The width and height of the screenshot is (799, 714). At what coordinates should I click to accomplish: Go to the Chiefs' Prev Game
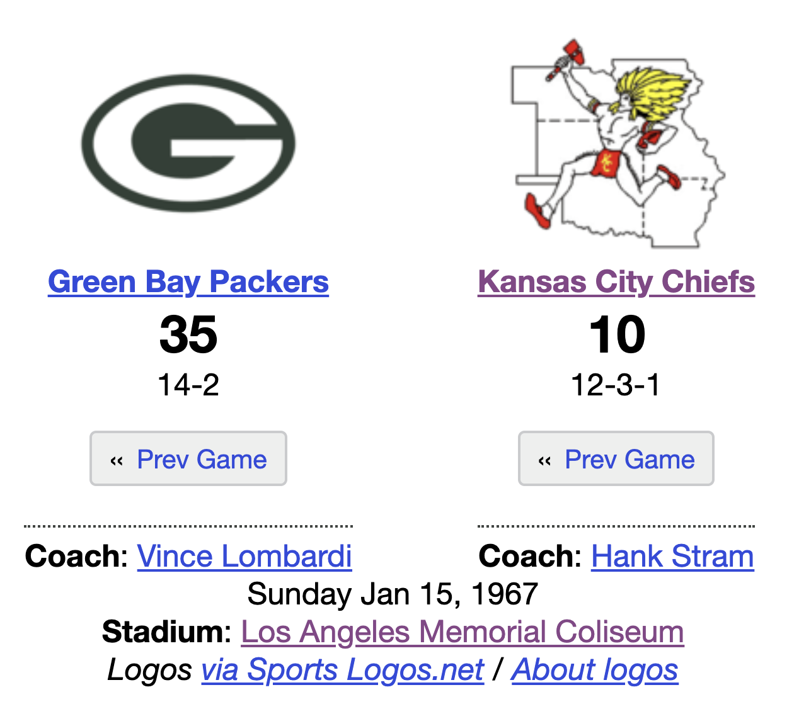pyautogui.click(x=616, y=459)
